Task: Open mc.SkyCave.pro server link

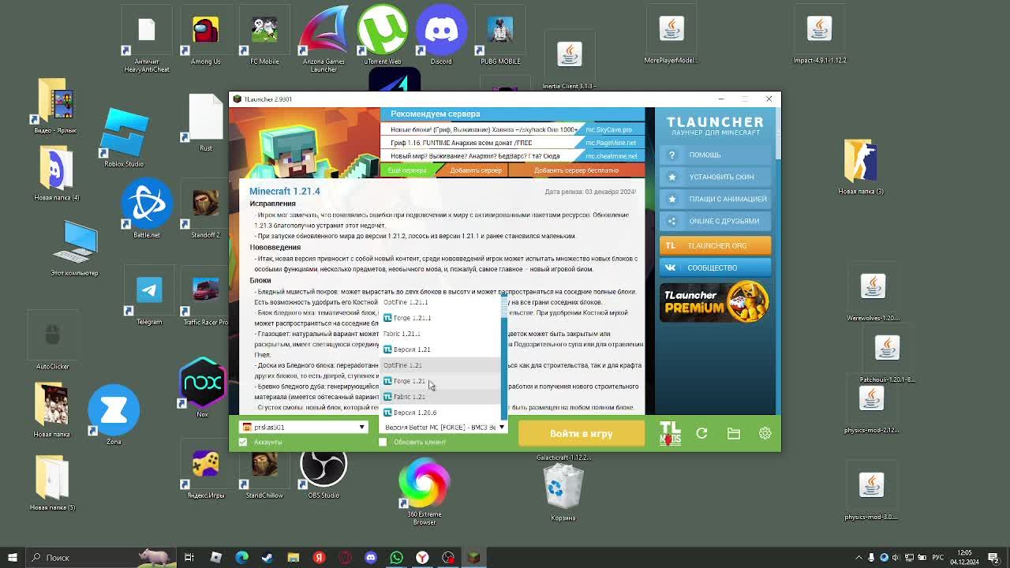Action: tap(608, 129)
